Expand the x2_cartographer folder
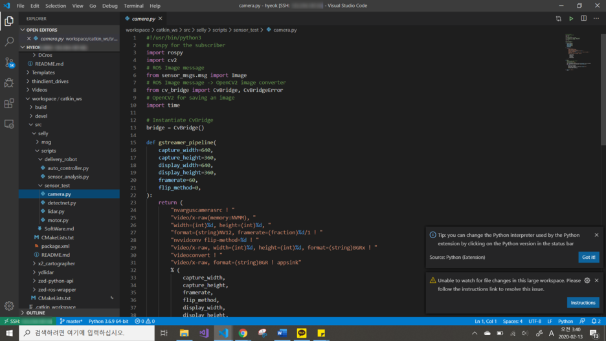Screen dimensions: 606x341 click(x=56, y=263)
